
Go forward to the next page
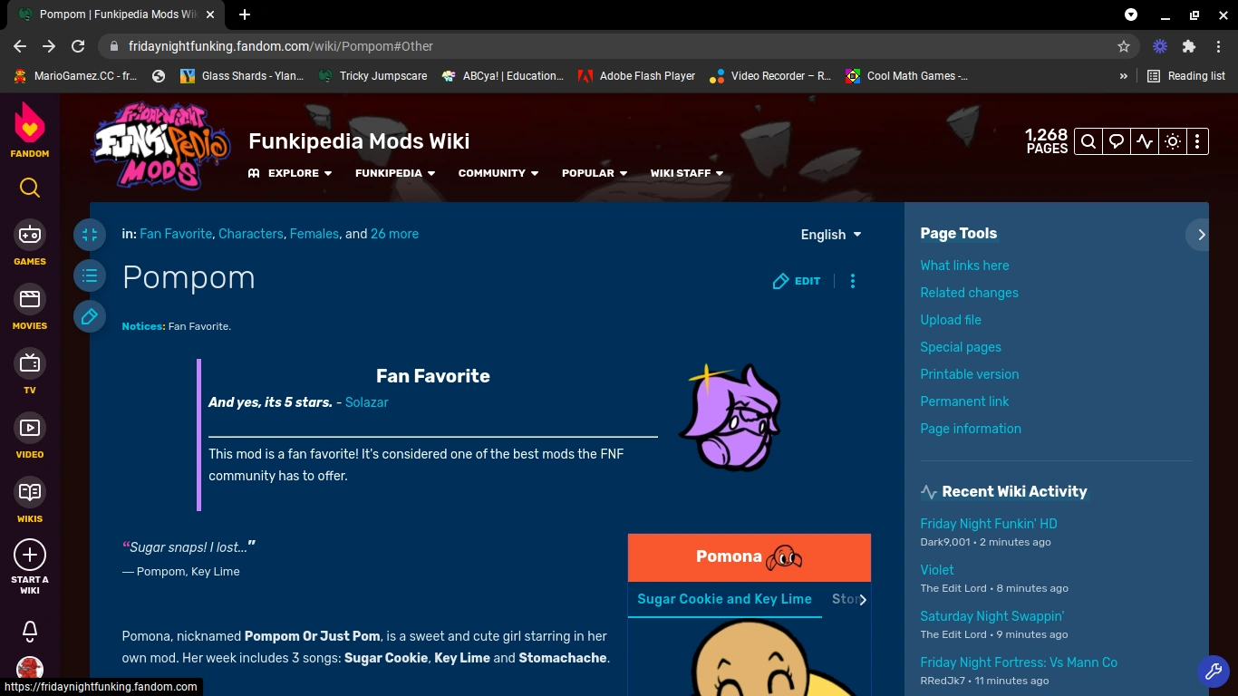point(49,46)
